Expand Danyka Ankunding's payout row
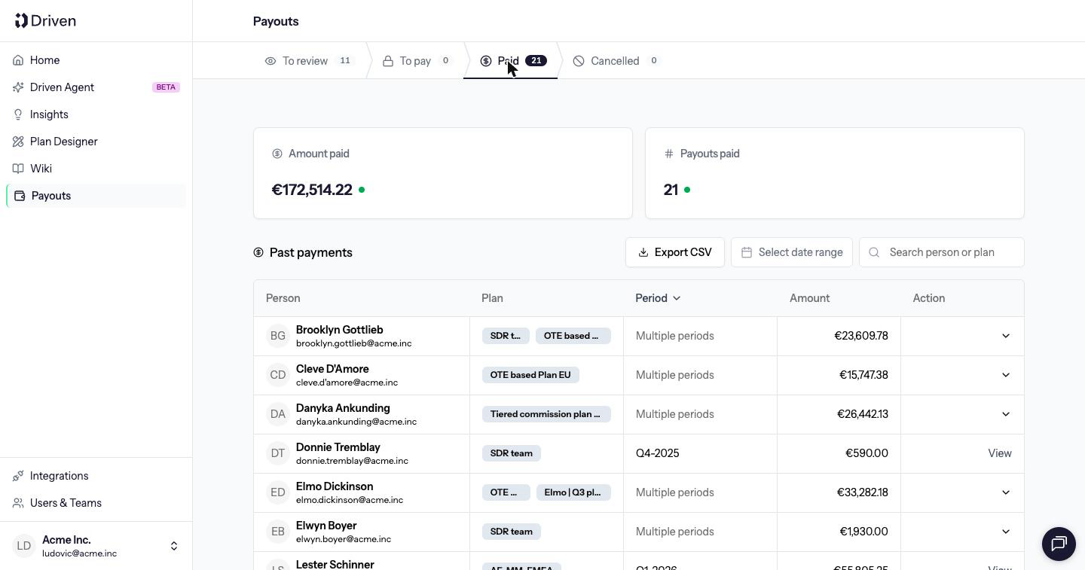The image size is (1085, 570). click(1005, 414)
